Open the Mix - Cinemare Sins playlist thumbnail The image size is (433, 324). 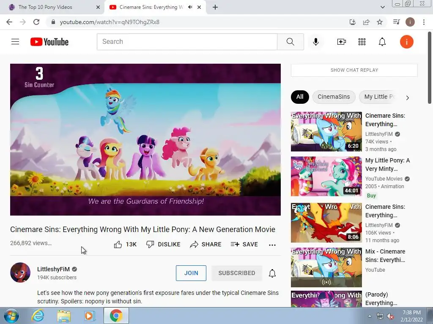[x=326, y=267]
